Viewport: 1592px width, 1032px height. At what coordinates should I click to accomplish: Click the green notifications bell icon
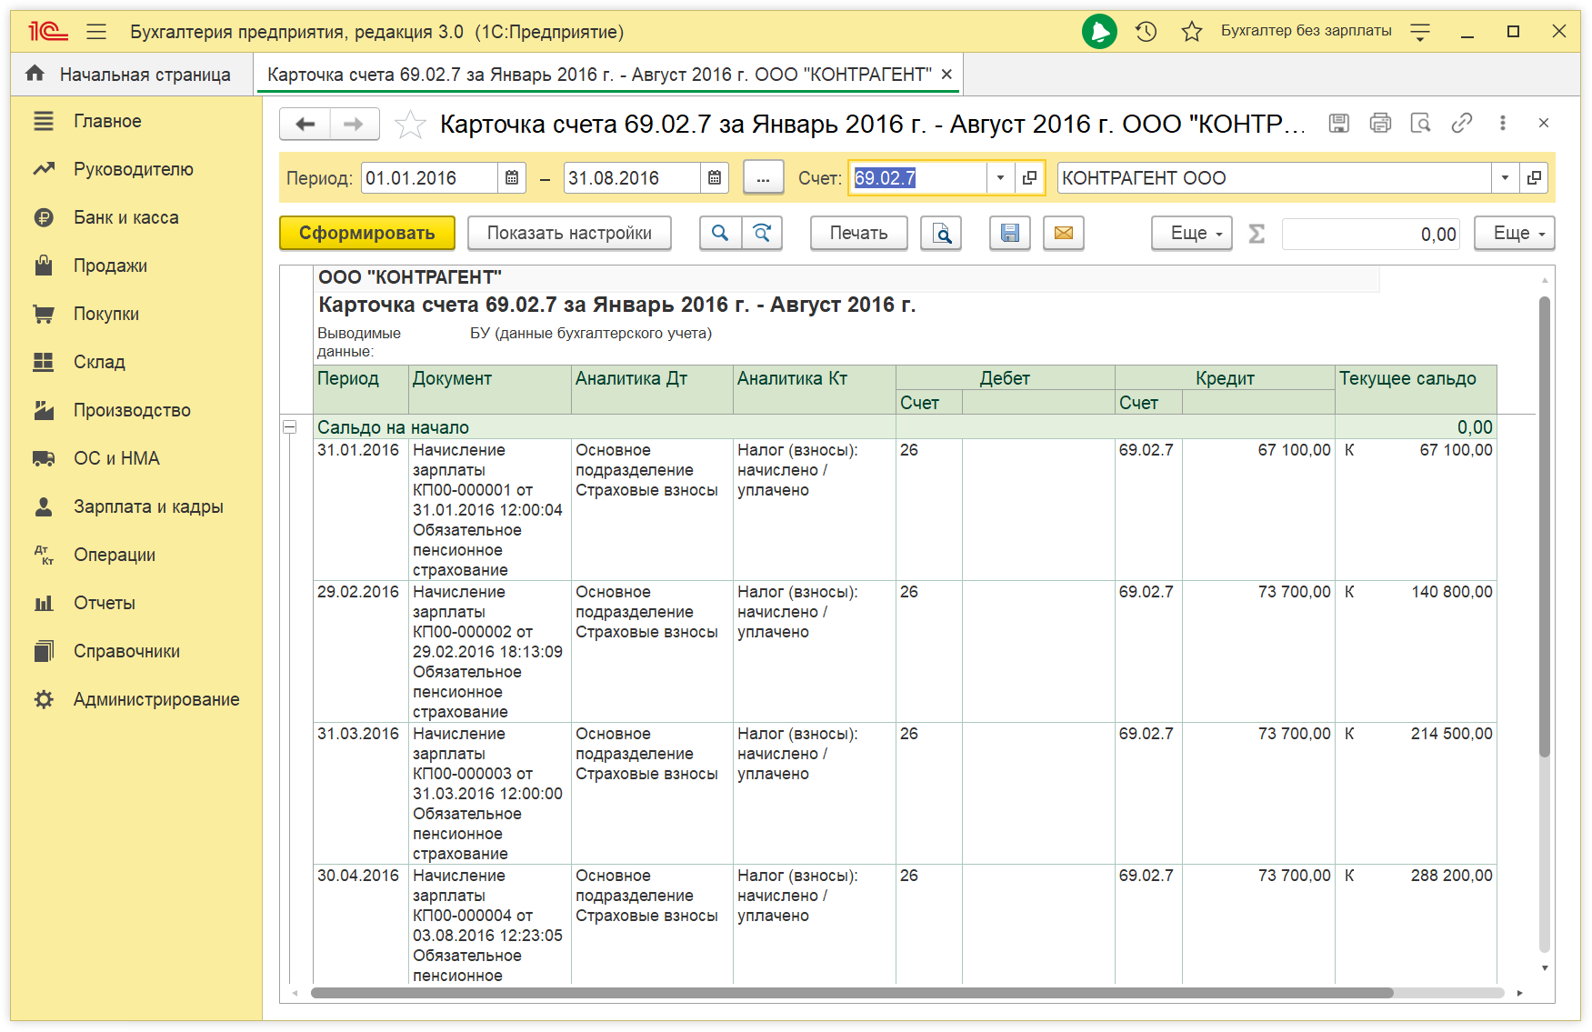(1099, 32)
